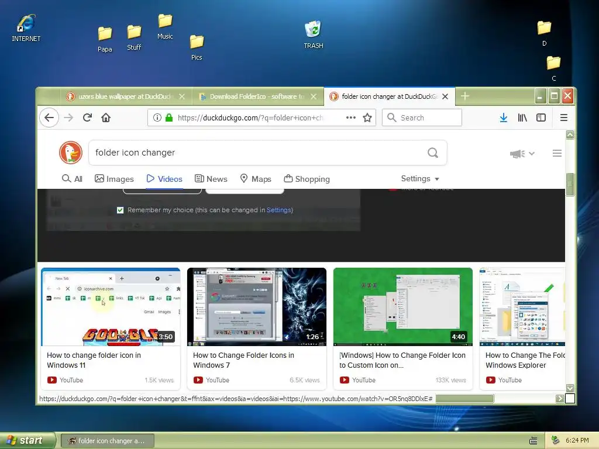Select the Shopping results tab
Viewport: 599px width, 449px height.
pyautogui.click(x=307, y=179)
